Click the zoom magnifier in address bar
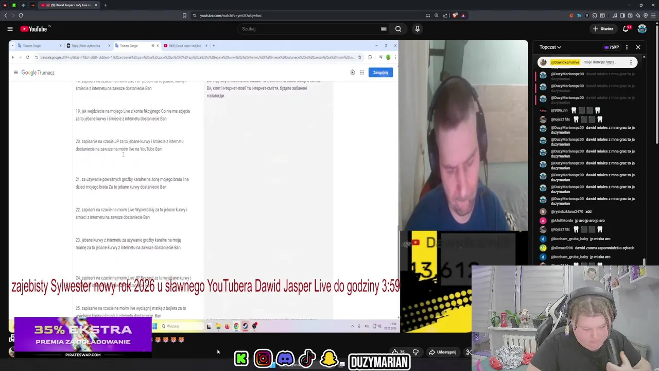Viewport: 659px width, 371px height. tap(437, 15)
